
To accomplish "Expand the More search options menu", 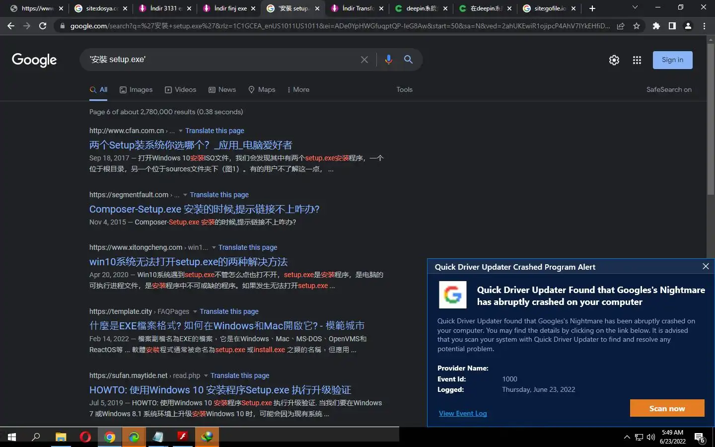I will [298, 89].
